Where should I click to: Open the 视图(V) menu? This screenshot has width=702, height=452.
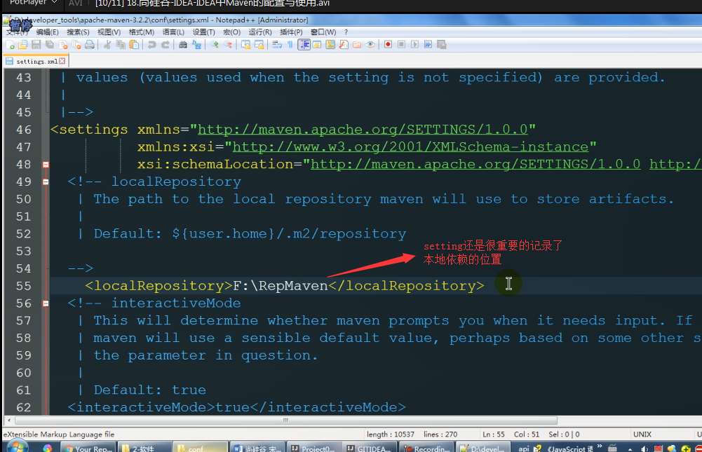coord(109,32)
